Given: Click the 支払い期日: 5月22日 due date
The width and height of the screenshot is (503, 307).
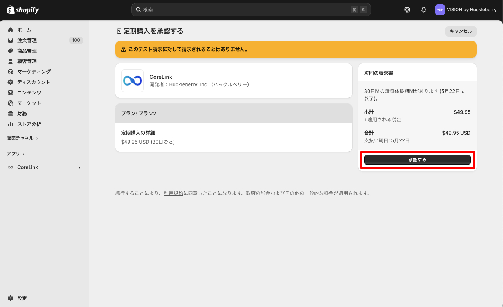Looking at the screenshot, I should point(387,141).
